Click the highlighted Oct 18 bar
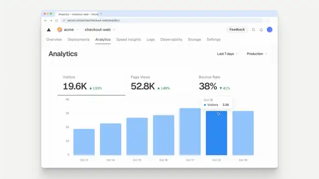 click(x=216, y=133)
